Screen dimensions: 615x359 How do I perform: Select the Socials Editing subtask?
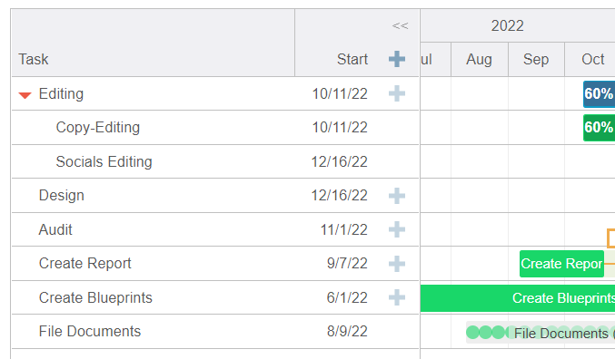[104, 161]
